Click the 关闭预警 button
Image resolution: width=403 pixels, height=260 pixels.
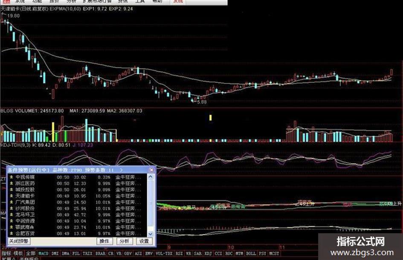[x=19, y=241]
